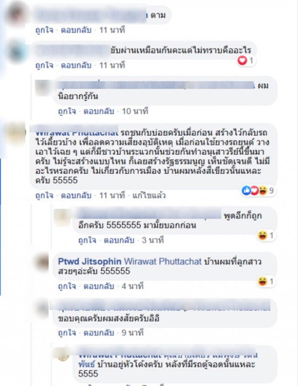Click laughing emoji on Ptwd Jitsophin's comment

coord(262,282)
